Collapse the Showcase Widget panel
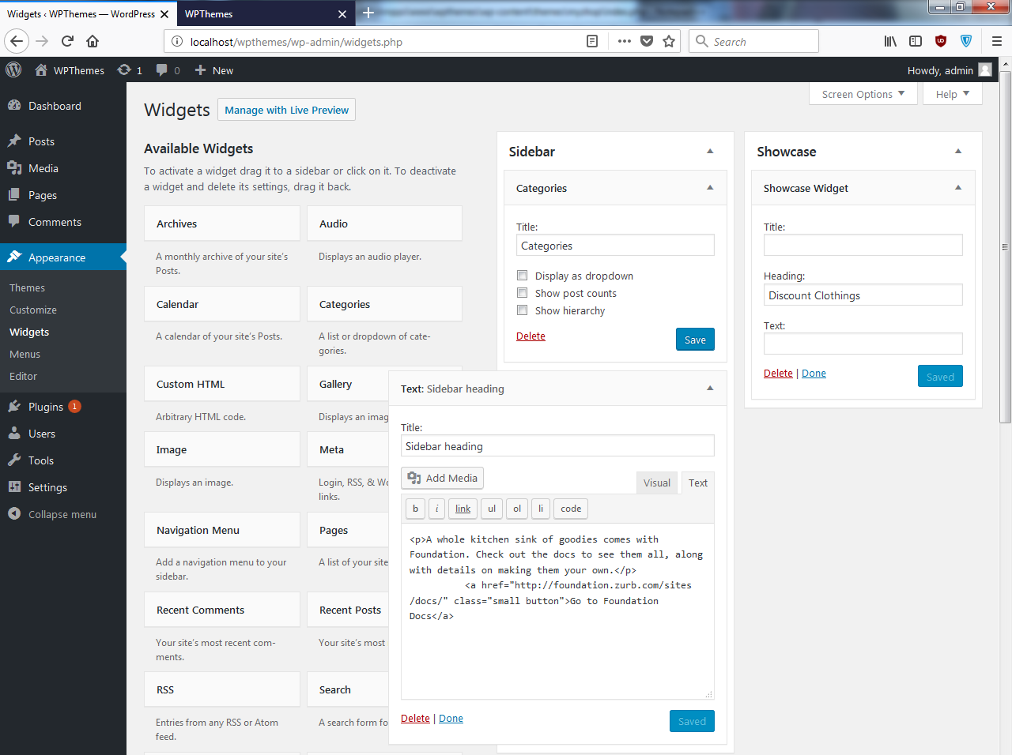Screen dimensions: 1012x755 [958, 188]
